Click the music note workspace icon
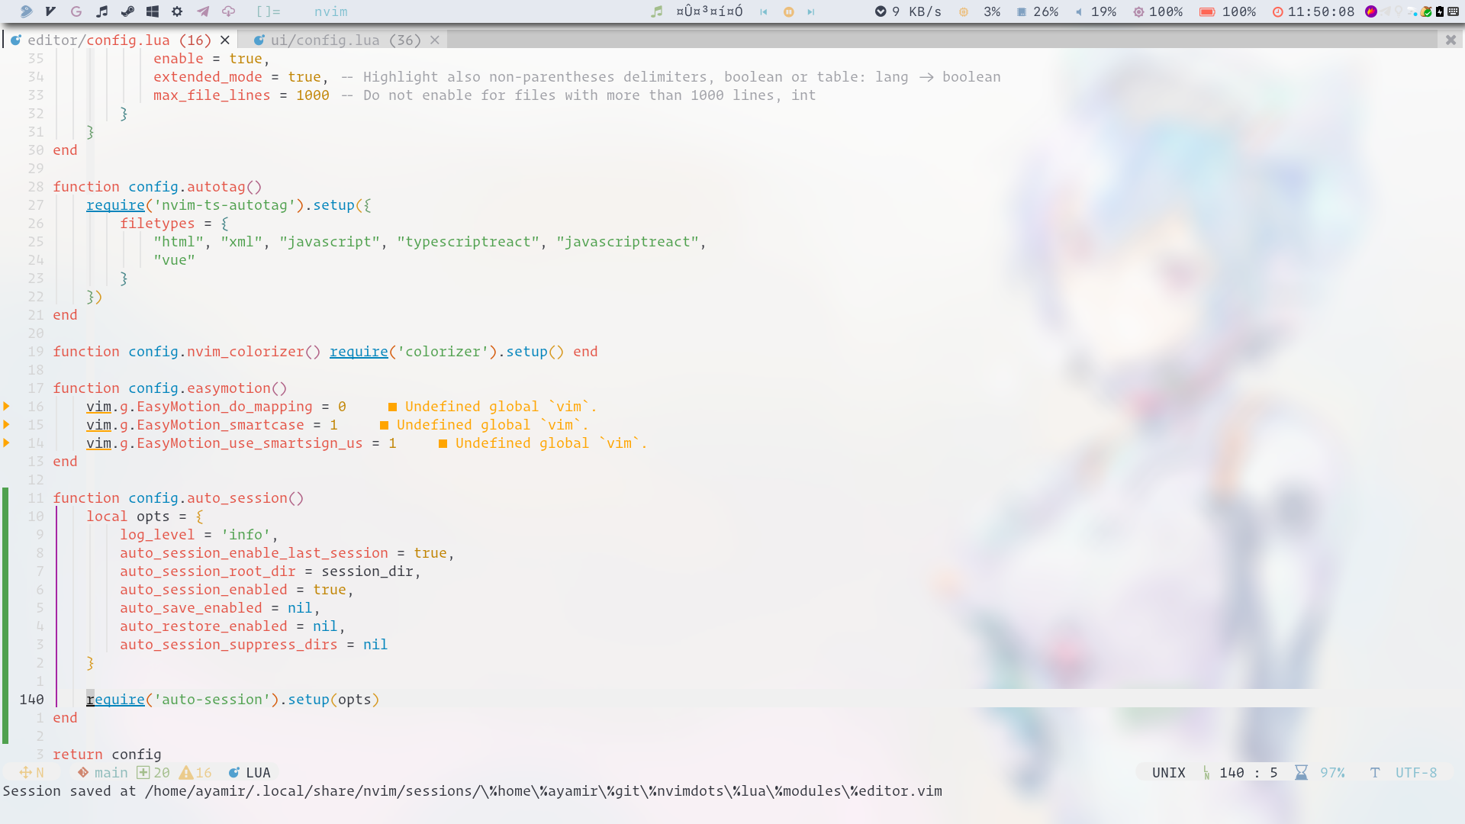 click(x=102, y=11)
